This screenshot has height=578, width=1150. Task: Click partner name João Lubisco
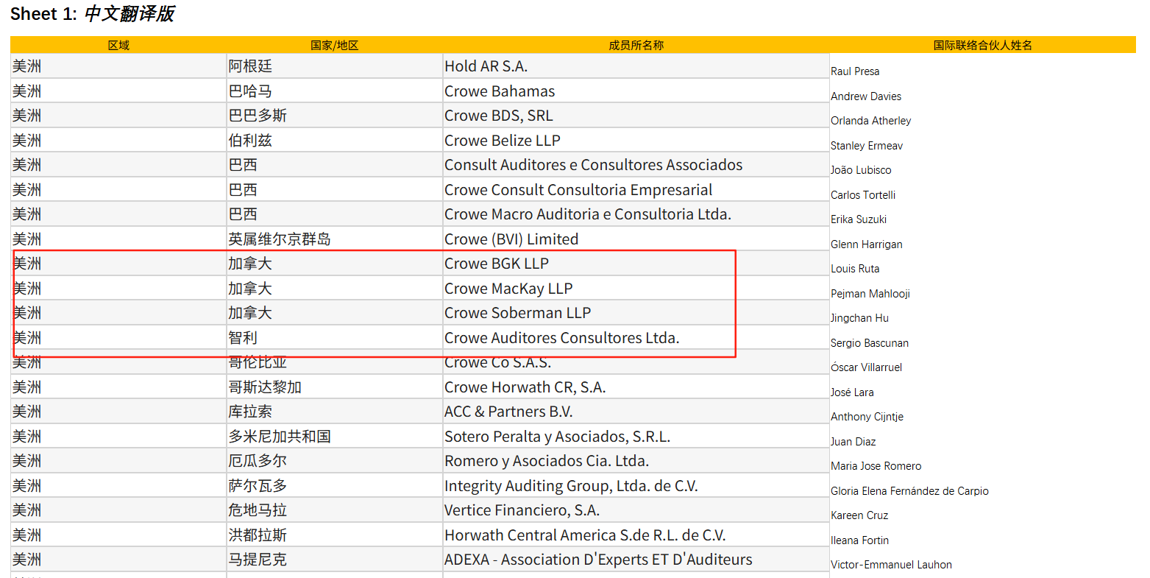tap(861, 170)
